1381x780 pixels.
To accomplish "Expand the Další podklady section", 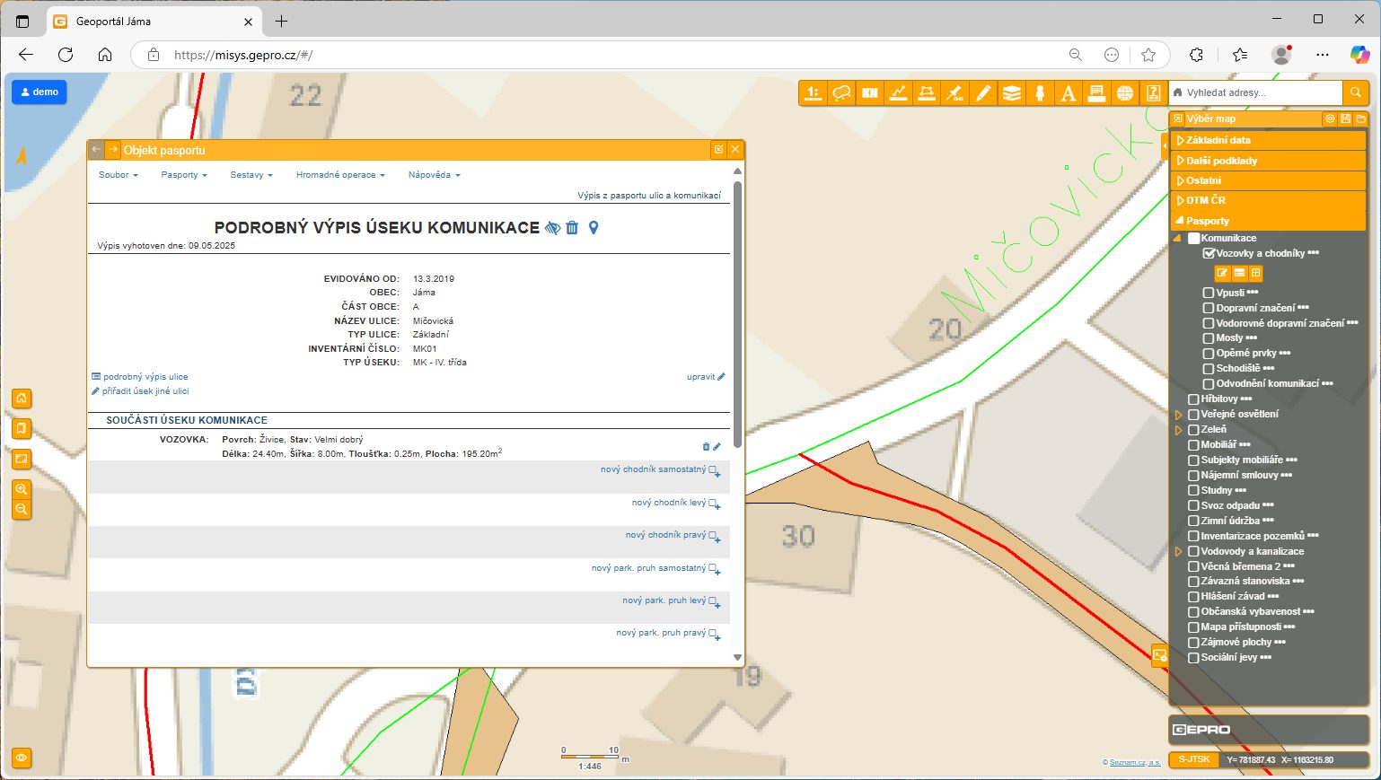I will [1269, 161].
